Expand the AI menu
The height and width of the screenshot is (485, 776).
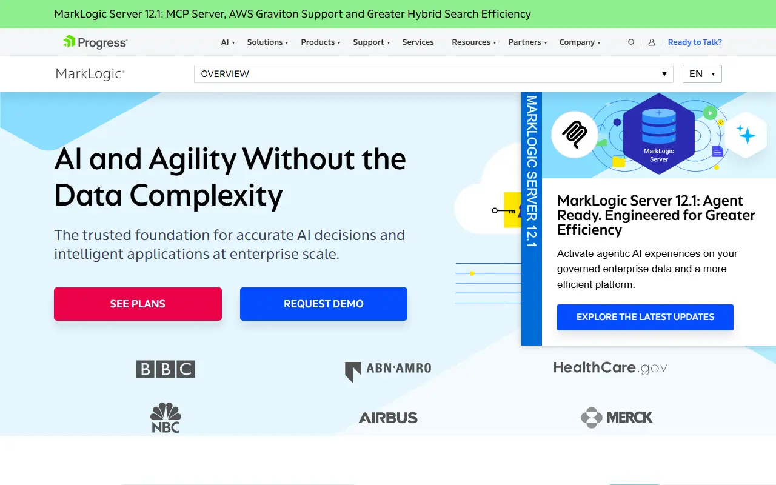coord(228,42)
